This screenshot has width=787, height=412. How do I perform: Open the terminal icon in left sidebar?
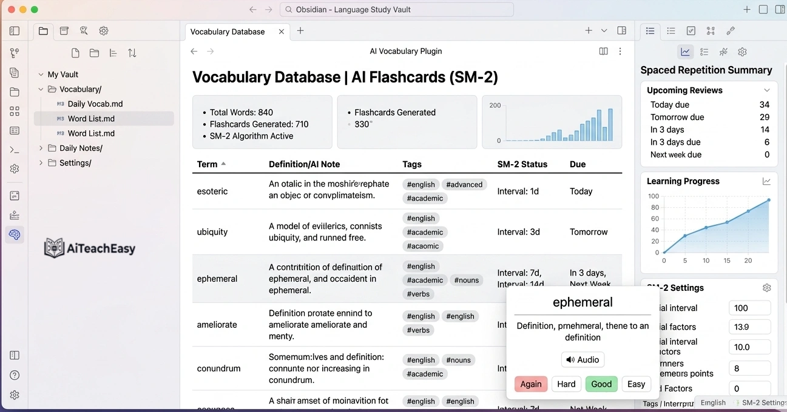click(14, 149)
